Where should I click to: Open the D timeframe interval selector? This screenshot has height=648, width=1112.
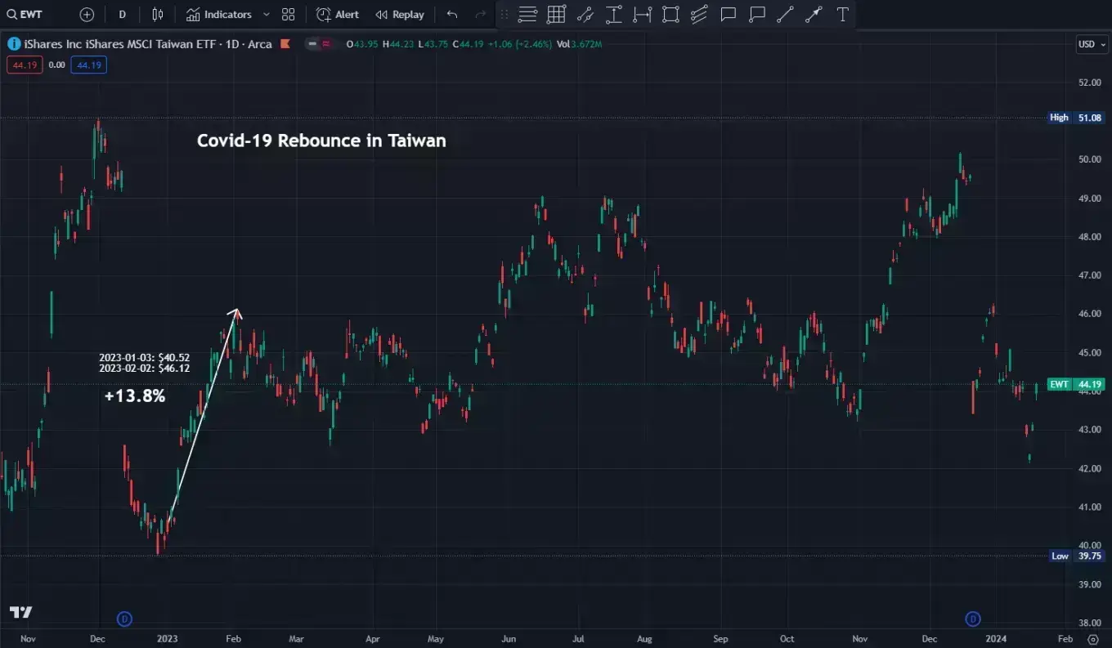122,15
